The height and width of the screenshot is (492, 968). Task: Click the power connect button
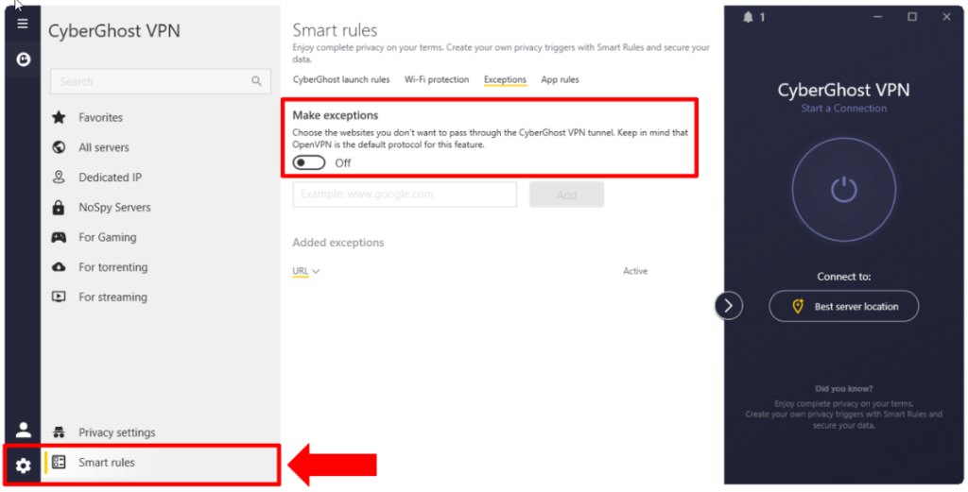(x=843, y=189)
